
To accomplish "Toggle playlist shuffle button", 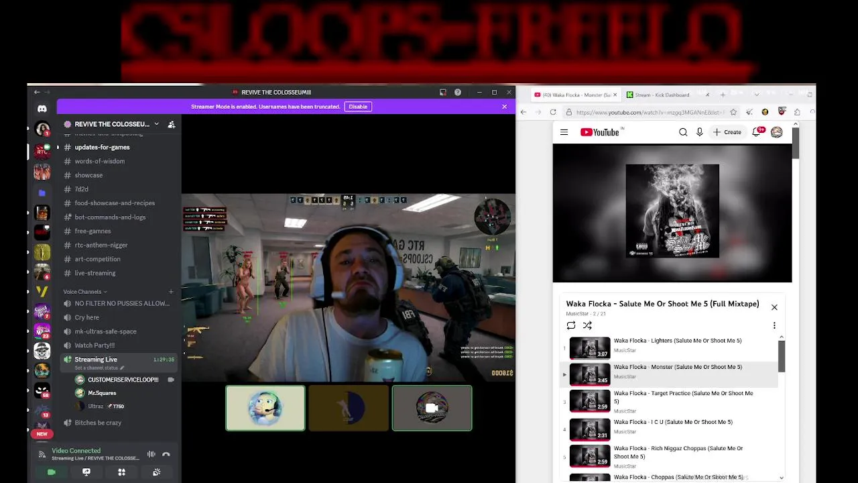I will (x=587, y=325).
